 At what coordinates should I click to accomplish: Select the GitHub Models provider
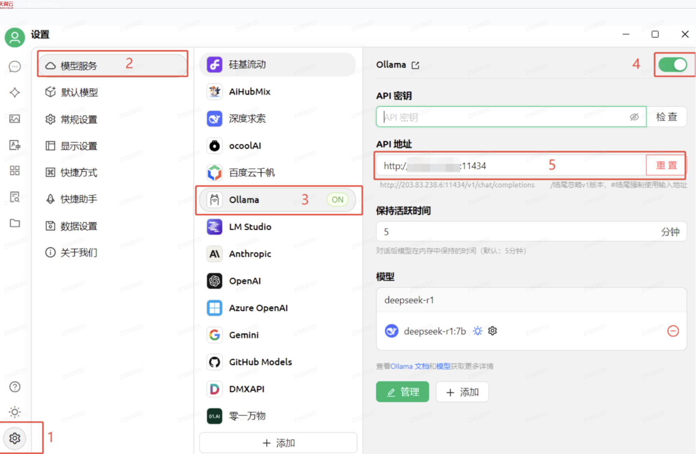(x=278, y=362)
